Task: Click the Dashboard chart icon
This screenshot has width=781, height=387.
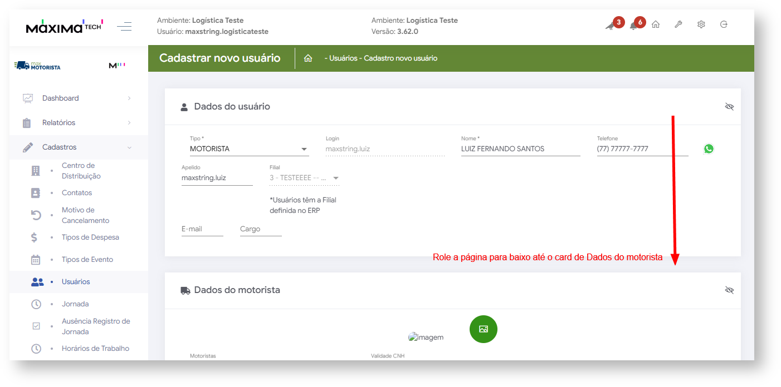Action: coord(28,98)
